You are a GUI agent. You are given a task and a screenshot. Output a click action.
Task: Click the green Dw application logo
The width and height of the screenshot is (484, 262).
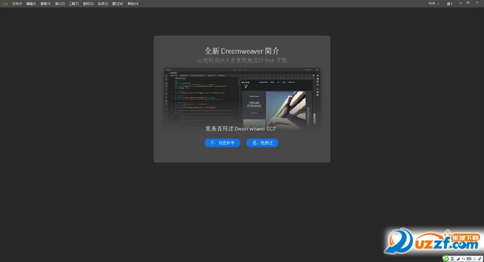(x=5, y=4)
